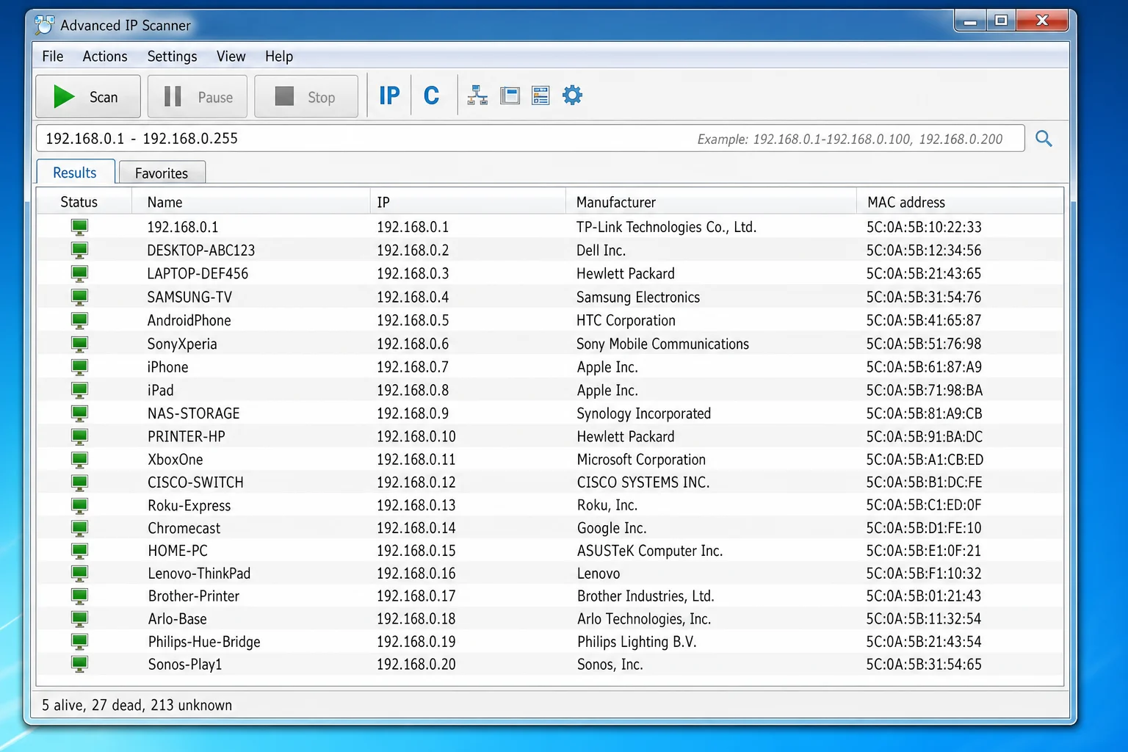Click the status icon for LAPTOP-DEF456

pyautogui.click(x=79, y=274)
